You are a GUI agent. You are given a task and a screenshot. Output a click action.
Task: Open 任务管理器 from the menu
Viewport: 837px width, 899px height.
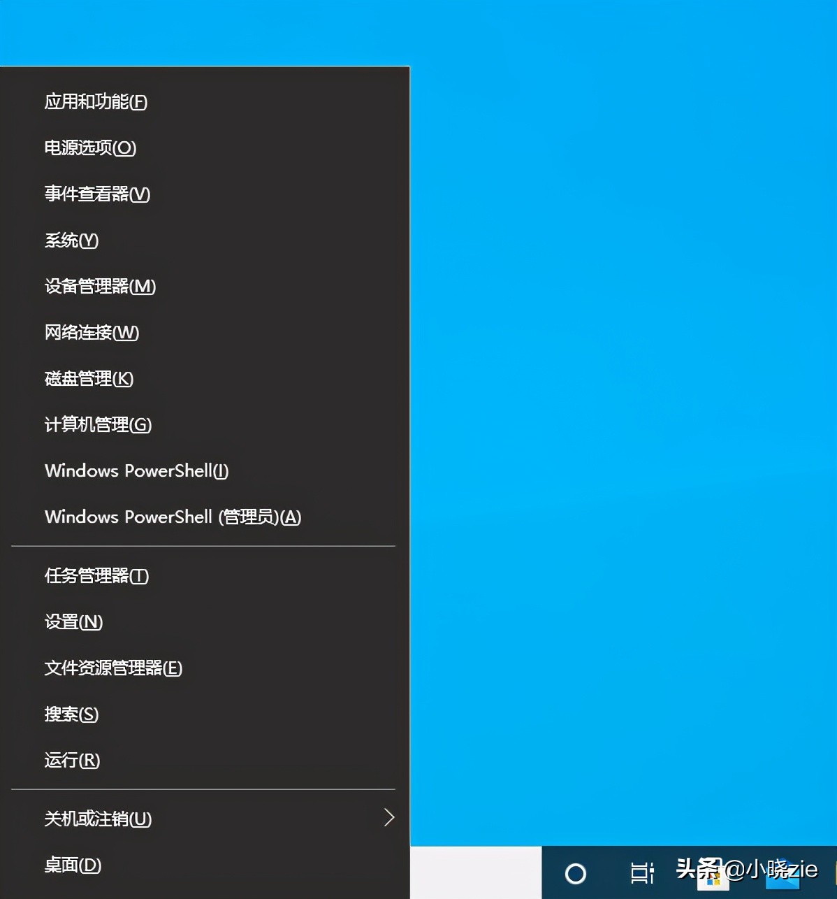(x=96, y=576)
